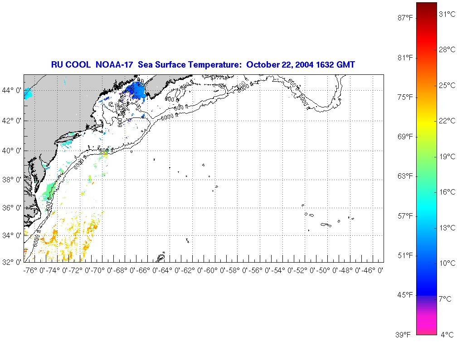Click the -56° 0' longitude label

coord(259,271)
